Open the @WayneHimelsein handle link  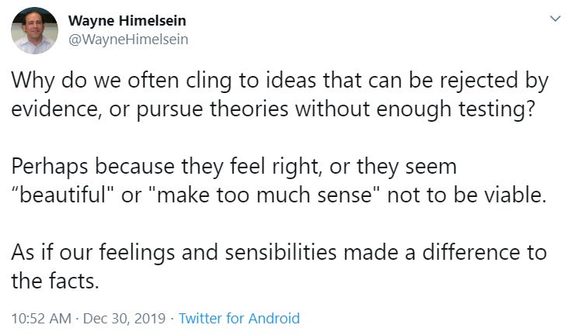[x=128, y=40]
